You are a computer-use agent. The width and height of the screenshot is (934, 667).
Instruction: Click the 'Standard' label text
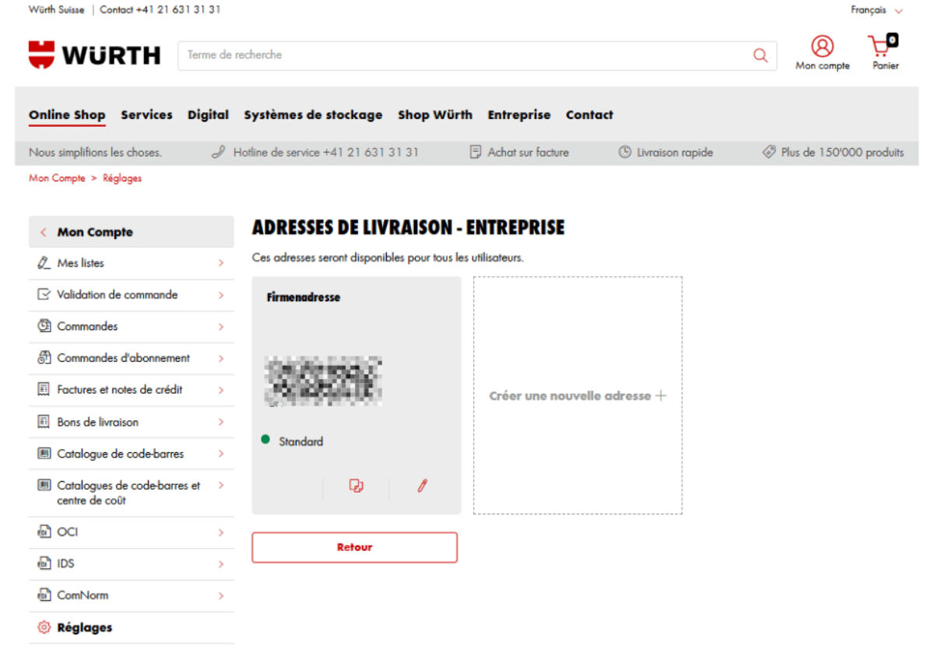point(300,441)
